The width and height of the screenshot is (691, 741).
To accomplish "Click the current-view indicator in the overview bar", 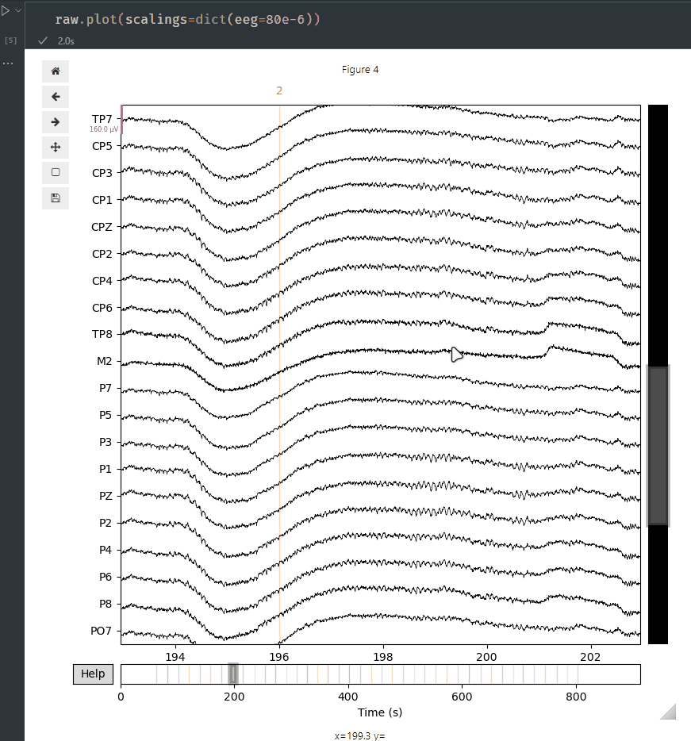I will [x=232, y=674].
